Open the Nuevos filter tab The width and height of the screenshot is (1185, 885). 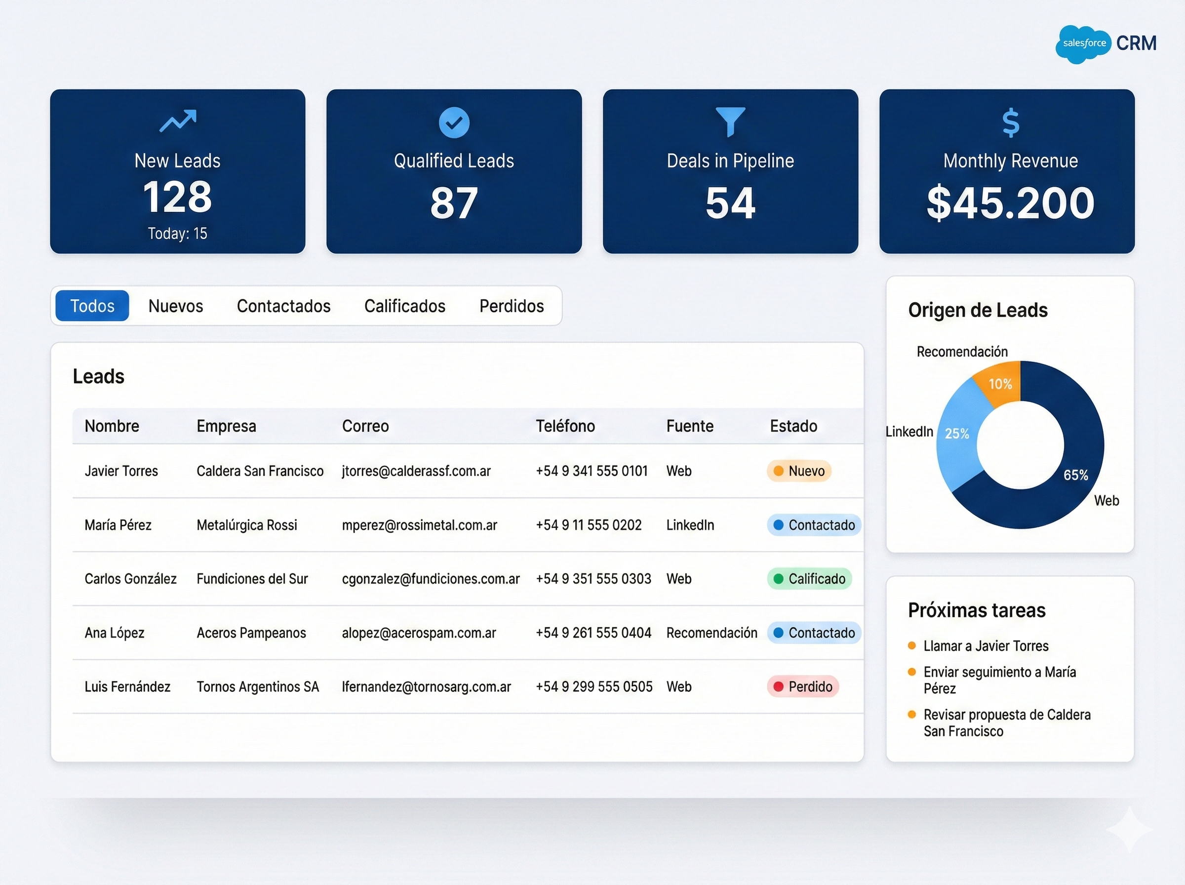pos(176,306)
